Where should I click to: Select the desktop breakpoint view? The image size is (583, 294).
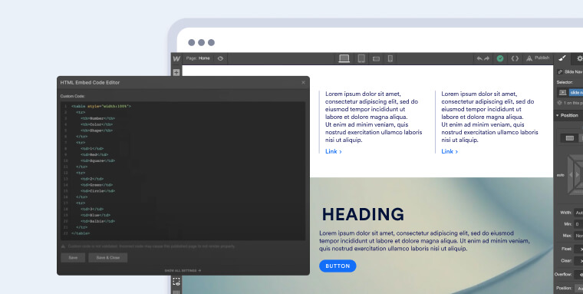[344, 58]
